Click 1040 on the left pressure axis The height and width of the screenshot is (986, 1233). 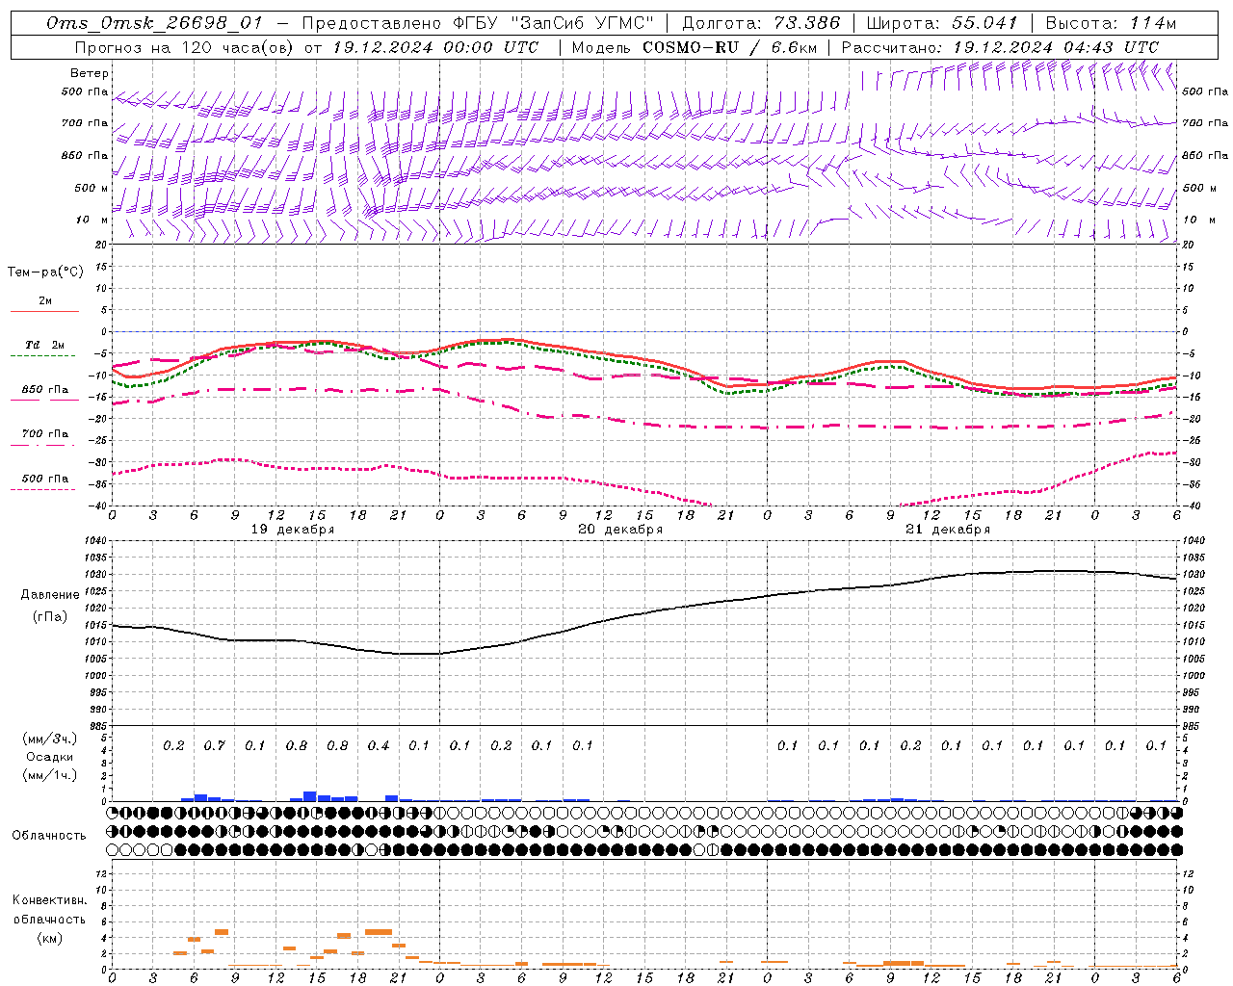[97, 541]
